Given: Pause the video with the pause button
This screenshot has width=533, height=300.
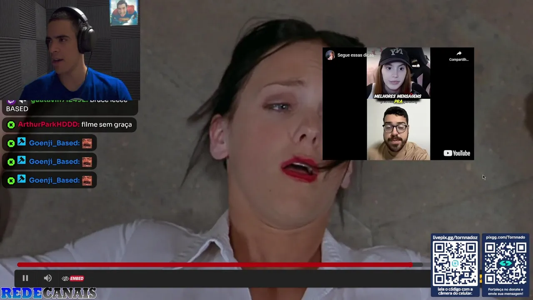Looking at the screenshot, I should [x=25, y=278].
